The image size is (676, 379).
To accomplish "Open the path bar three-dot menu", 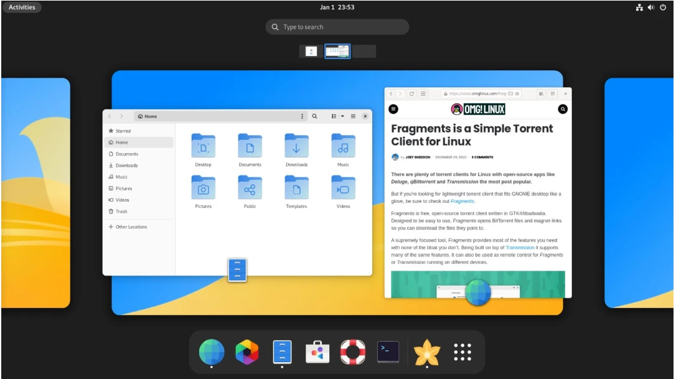I will (x=303, y=116).
